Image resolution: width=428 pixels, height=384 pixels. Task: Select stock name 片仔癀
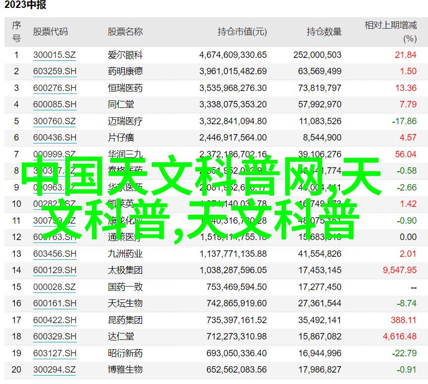[x=121, y=138]
